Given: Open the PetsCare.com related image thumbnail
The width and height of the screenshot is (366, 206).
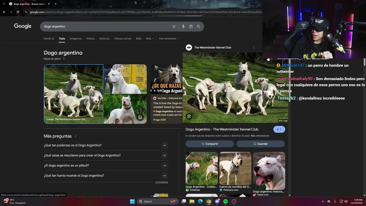Looking at the screenshot, I should (235, 168).
